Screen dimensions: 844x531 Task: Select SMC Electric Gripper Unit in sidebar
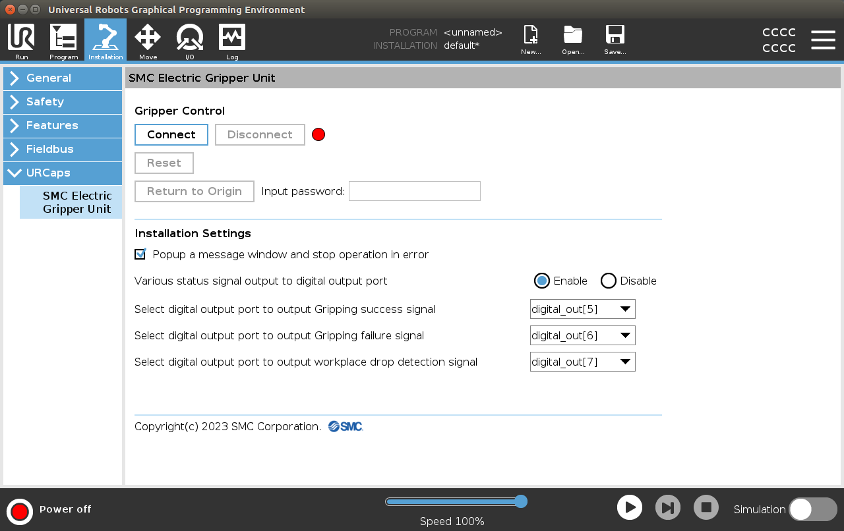pyautogui.click(x=77, y=202)
